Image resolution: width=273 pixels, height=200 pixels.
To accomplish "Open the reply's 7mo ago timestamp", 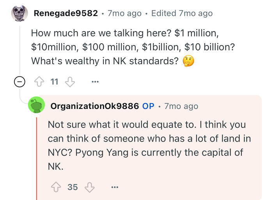I will [181, 106].
